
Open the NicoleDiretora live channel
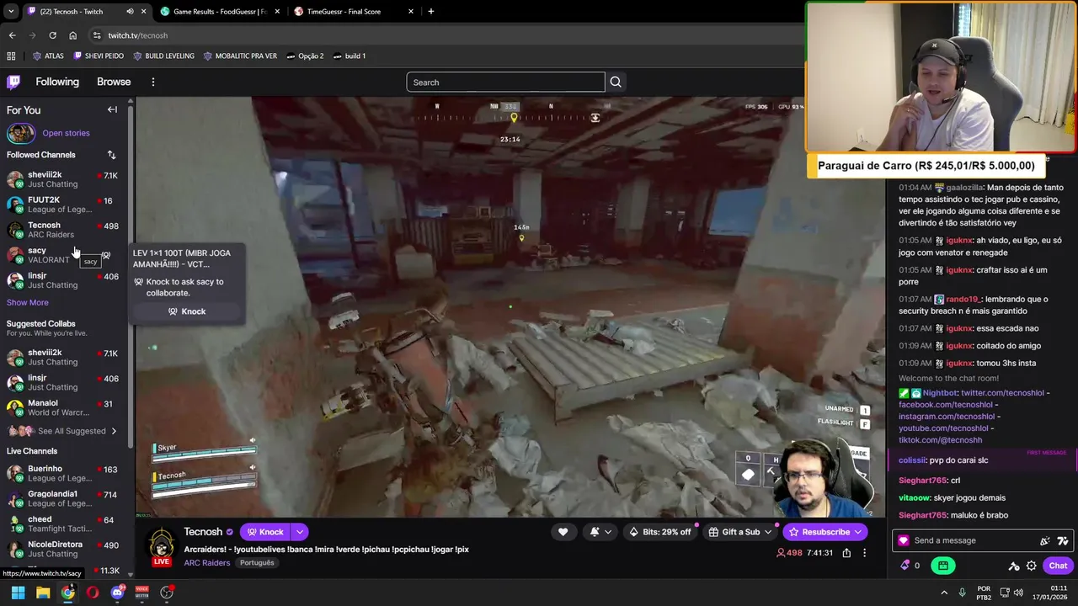point(64,549)
